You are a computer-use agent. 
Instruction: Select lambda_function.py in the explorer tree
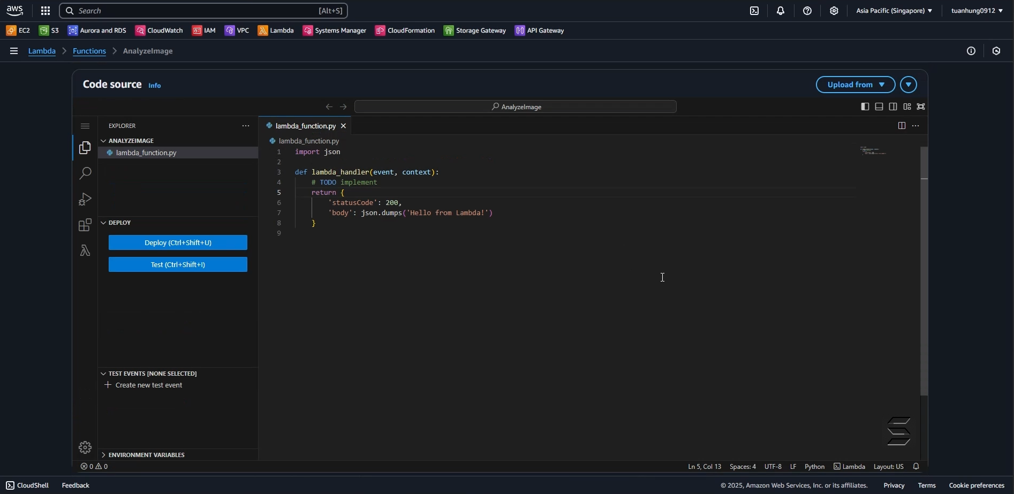178,153
